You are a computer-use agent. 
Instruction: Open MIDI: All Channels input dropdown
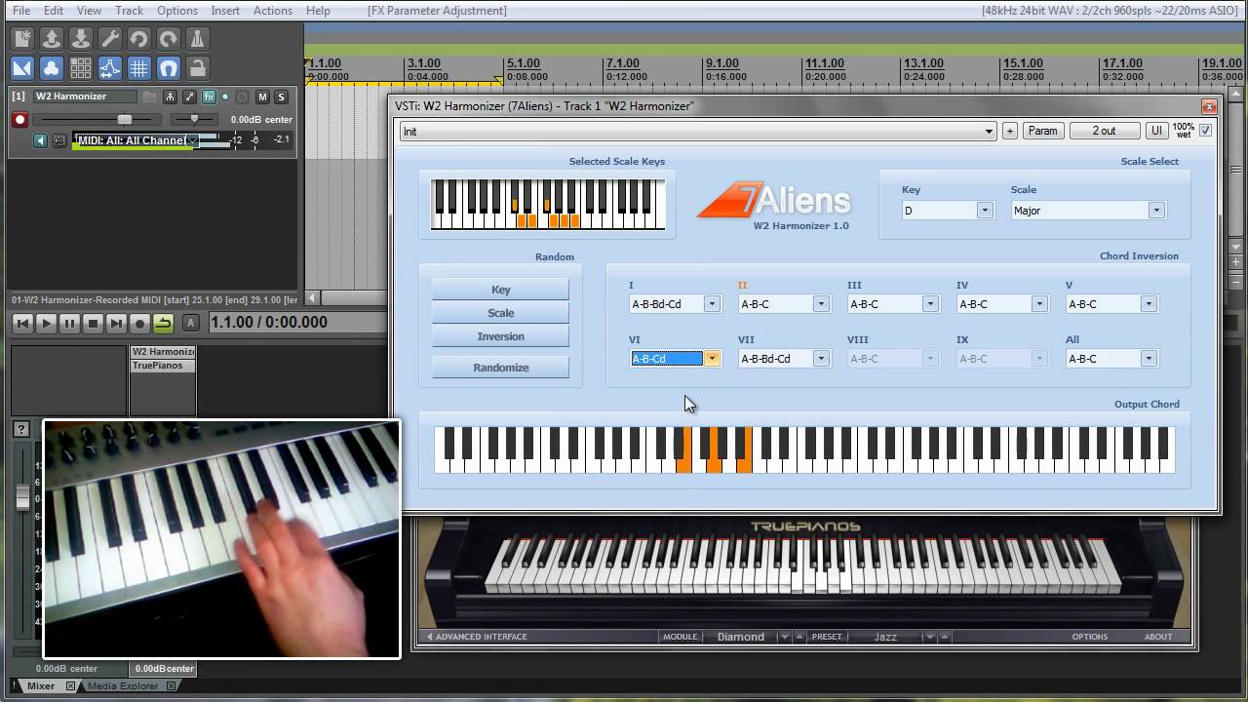[136, 140]
